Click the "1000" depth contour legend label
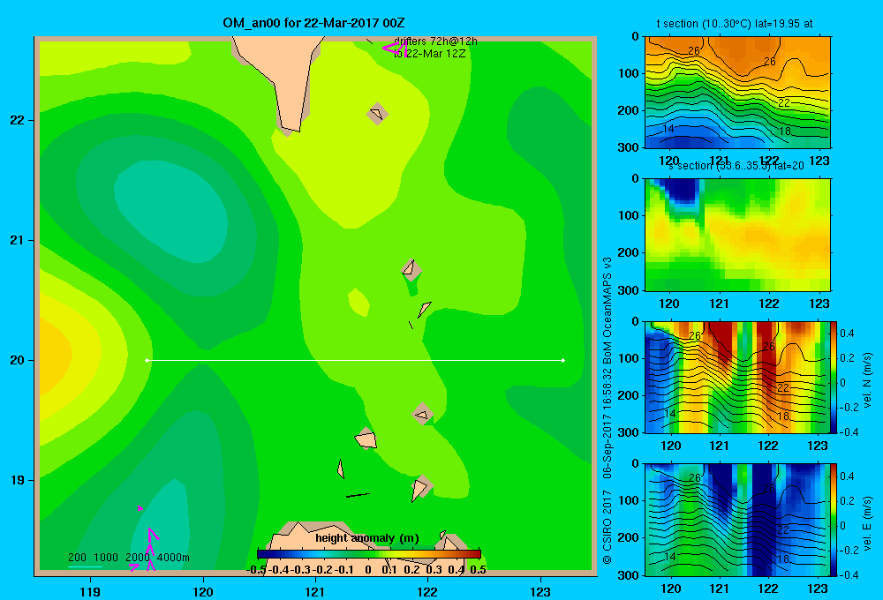This screenshot has height=600, width=883. [x=106, y=558]
